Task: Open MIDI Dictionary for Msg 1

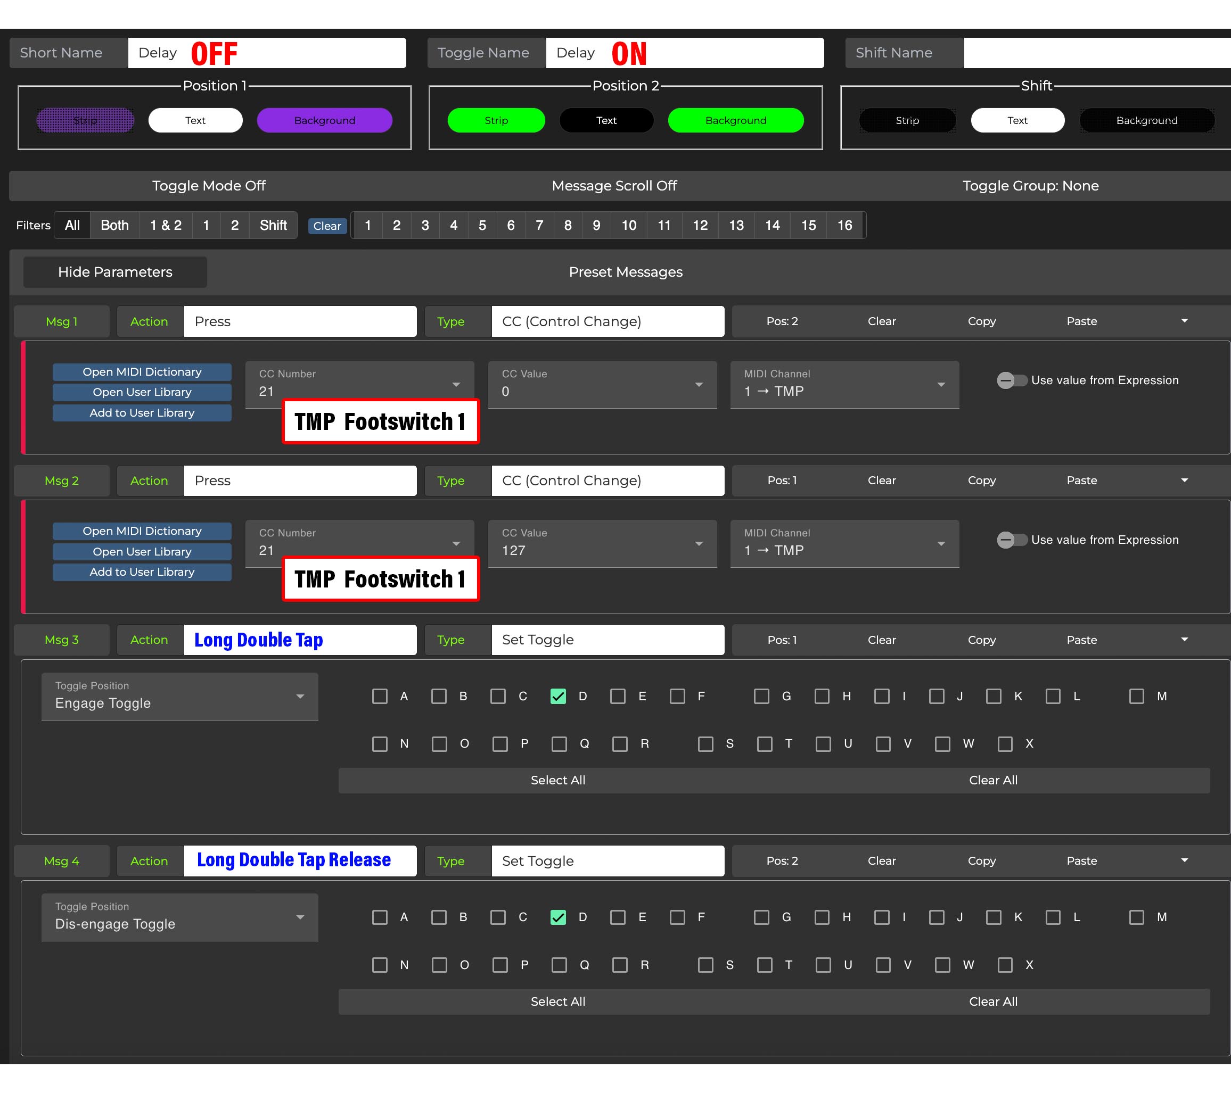Action: pyautogui.click(x=142, y=372)
